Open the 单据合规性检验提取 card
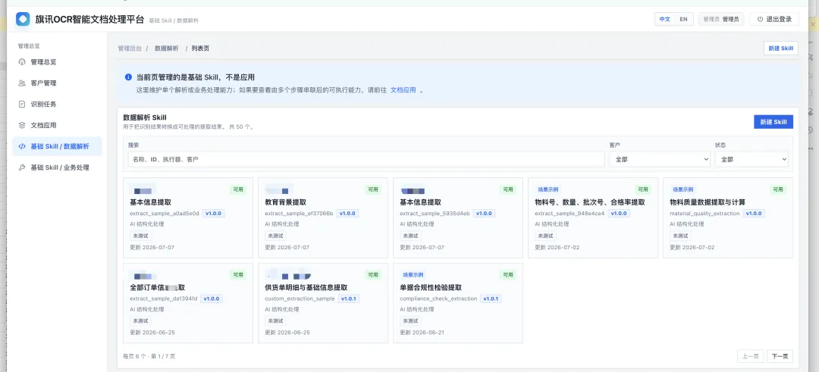 [458, 303]
